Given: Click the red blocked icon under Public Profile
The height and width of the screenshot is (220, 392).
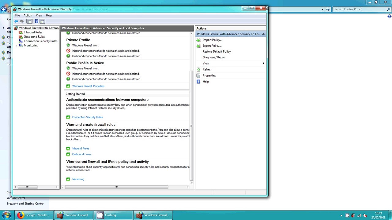Looking at the screenshot, I should (x=68, y=74).
